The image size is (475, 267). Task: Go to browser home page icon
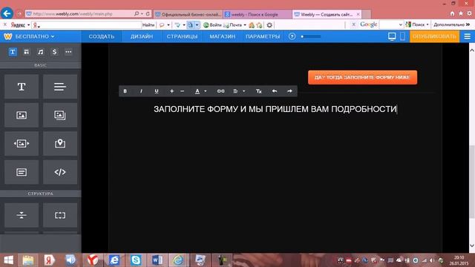point(452,13)
